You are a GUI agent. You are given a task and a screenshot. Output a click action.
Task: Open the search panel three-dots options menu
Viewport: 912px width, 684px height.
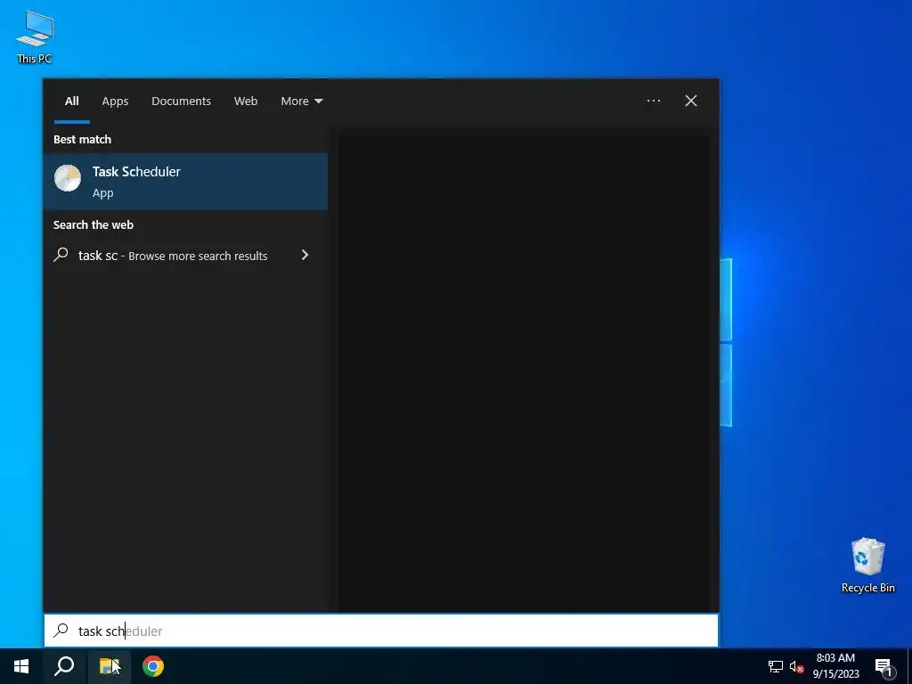point(653,101)
